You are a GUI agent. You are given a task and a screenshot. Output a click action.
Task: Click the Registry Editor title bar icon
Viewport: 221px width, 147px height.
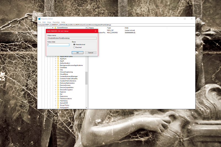40,19
